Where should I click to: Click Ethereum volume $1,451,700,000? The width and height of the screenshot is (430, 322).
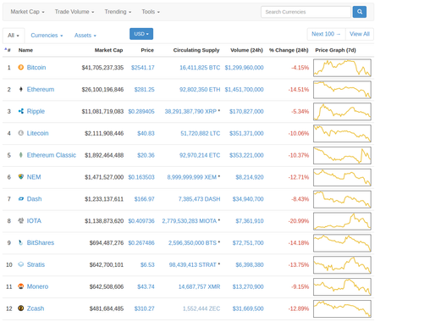(244, 89)
